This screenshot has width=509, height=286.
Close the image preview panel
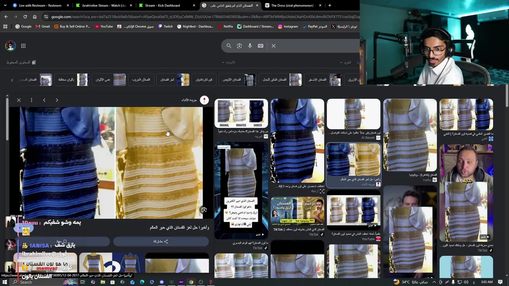19,100
